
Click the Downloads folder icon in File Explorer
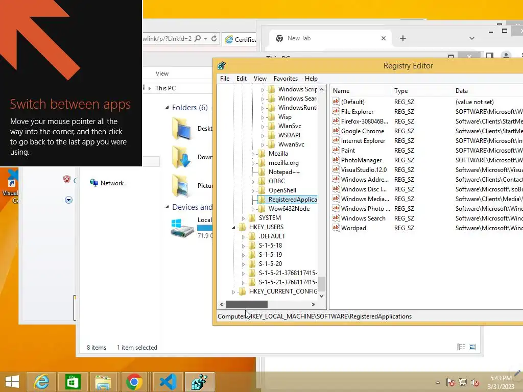[x=181, y=157]
